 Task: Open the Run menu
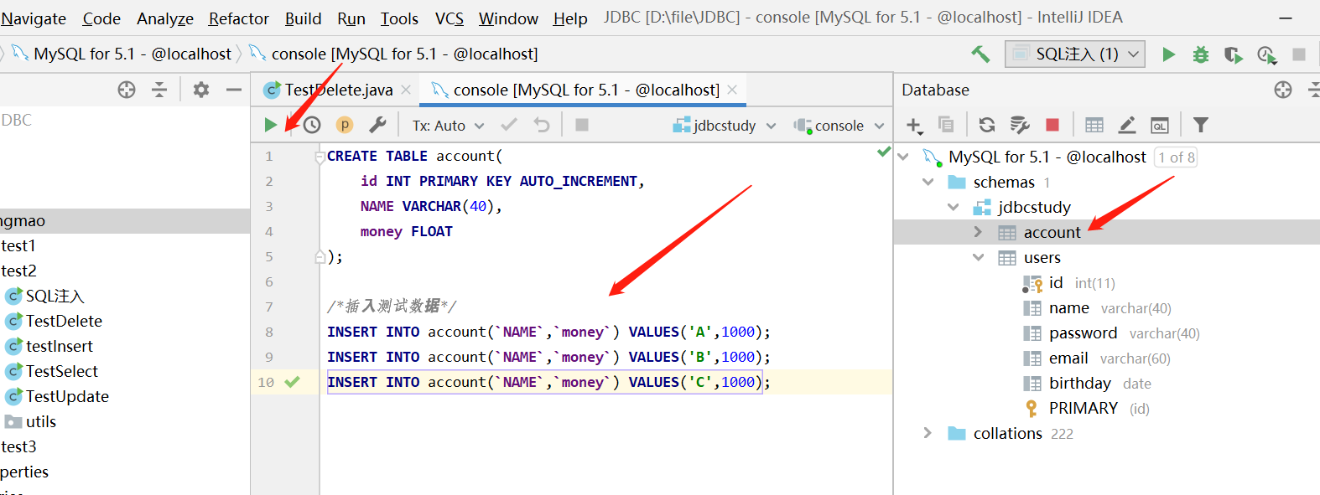click(351, 18)
